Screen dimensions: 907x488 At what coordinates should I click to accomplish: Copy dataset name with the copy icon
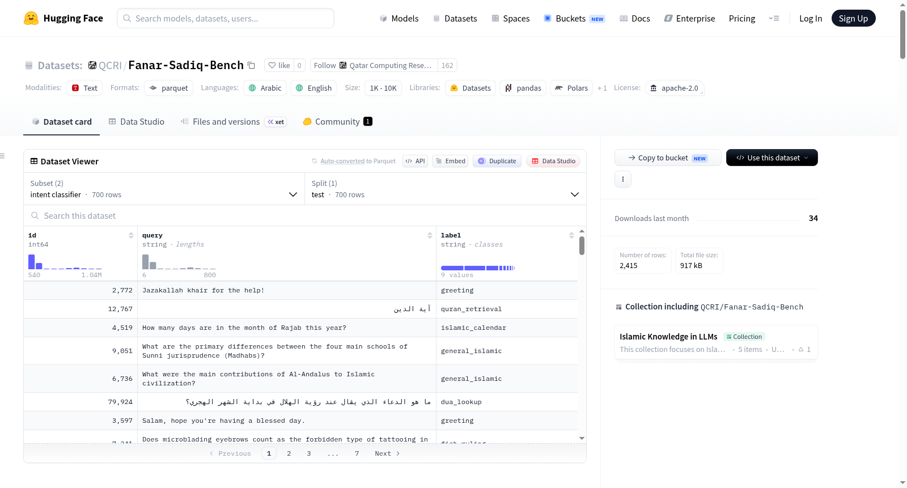251,65
